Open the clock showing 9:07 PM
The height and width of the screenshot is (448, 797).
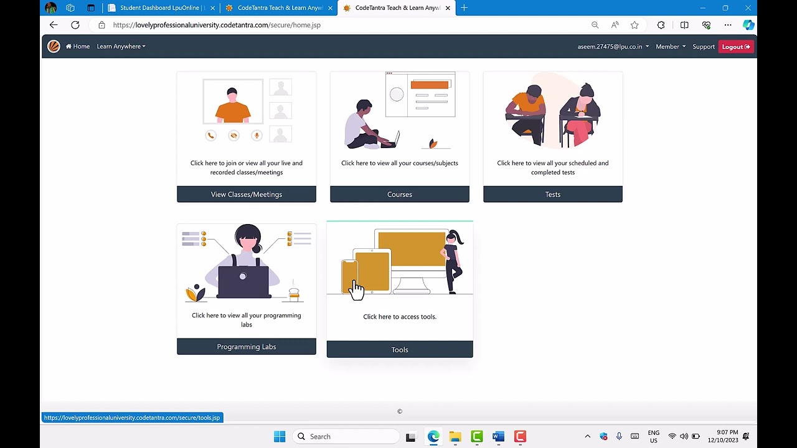point(723,437)
